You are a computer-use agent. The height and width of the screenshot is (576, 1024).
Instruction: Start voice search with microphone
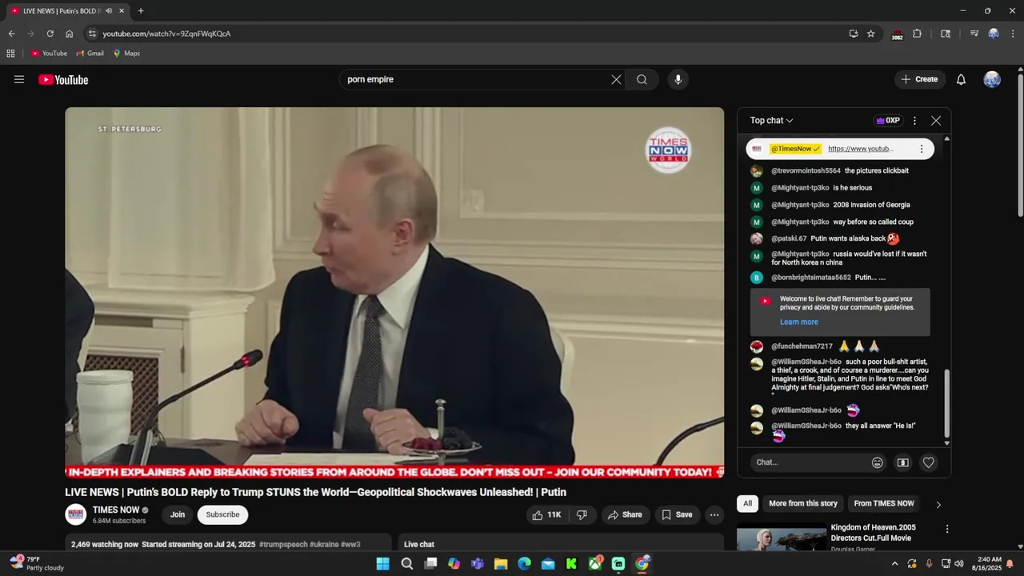point(678,79)
